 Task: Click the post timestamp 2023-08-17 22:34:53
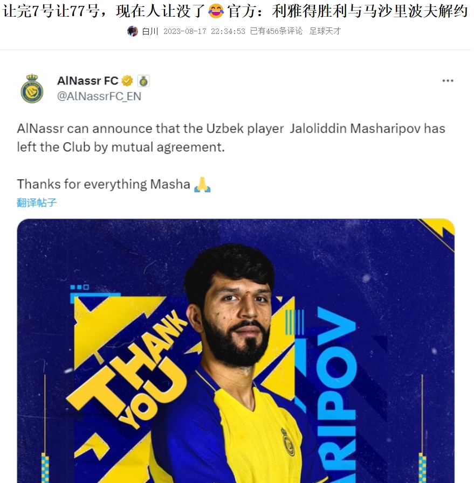click(x=204, y=31)
